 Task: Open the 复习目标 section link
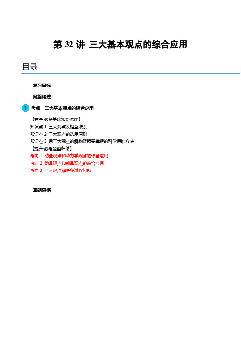point(42,85)
